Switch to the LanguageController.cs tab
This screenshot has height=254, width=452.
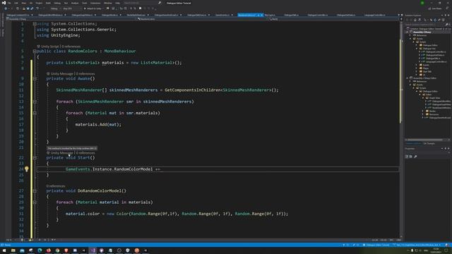[374, 15]
